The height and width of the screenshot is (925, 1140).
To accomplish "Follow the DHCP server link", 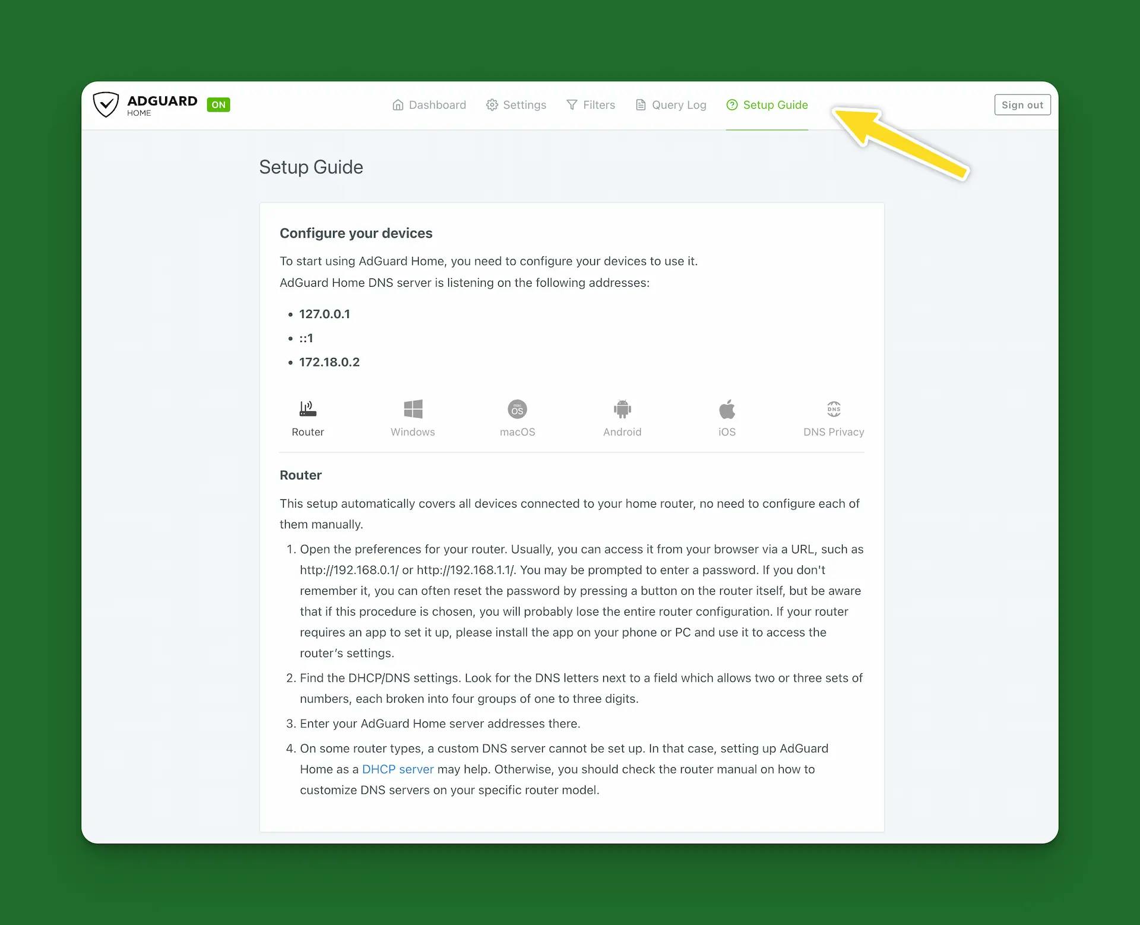I will [398, 769].
